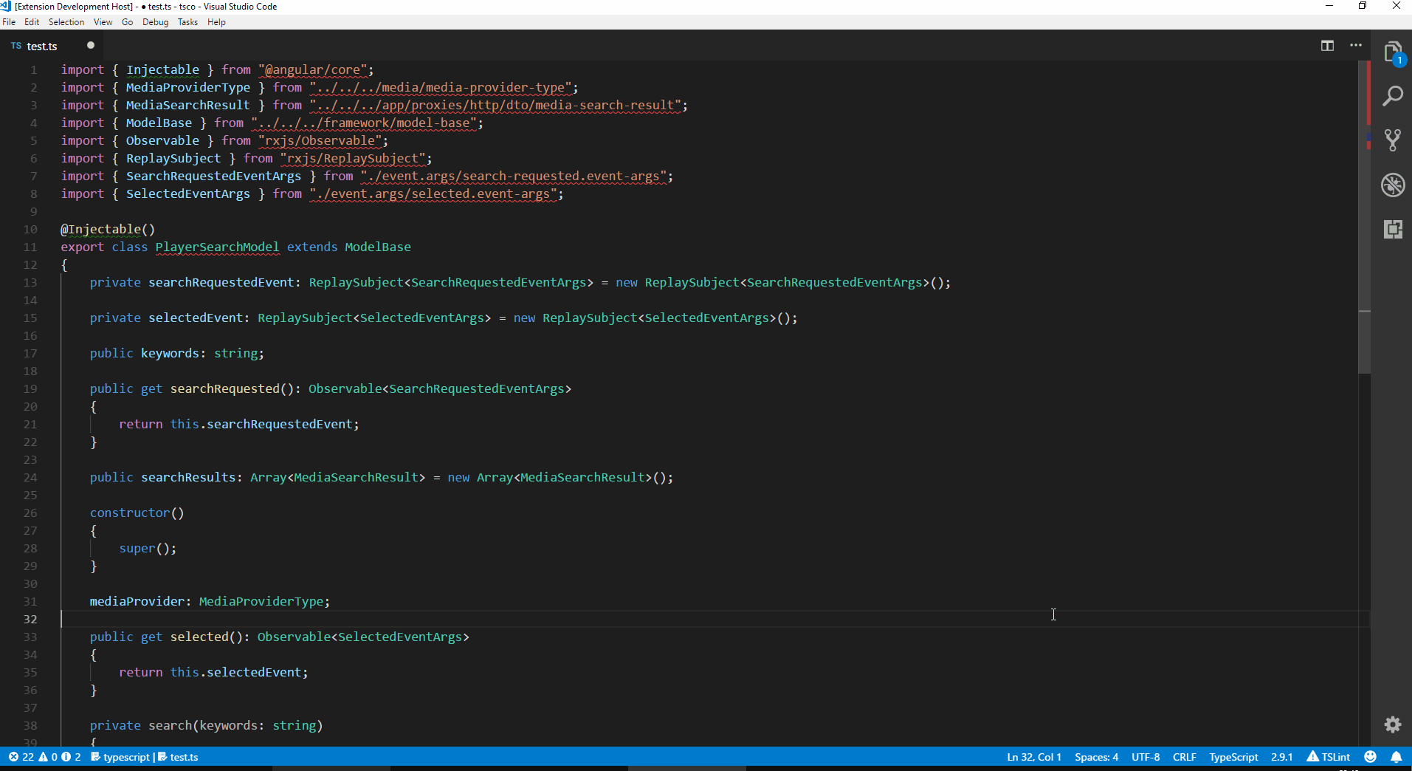Open the Debug menu
This screenshot has height=771, width=1412.
coord(156,22)
